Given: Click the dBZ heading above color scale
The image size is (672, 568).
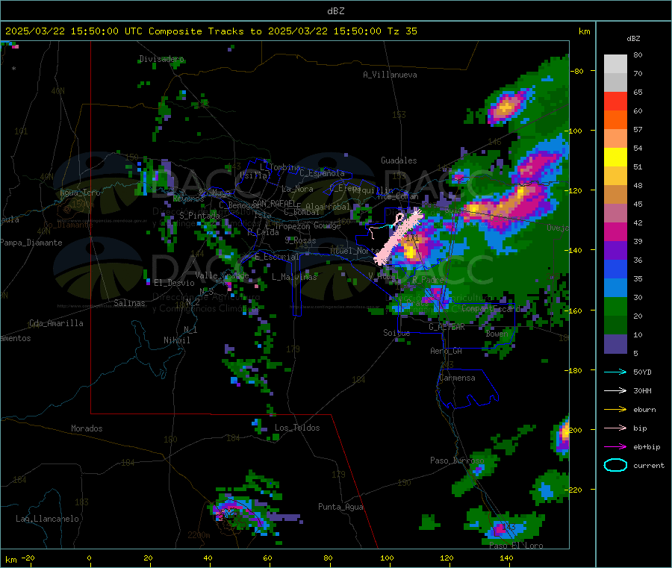Looking at the screenshot, I should click(x=633, y=39).
